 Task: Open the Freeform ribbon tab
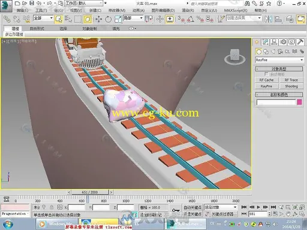[x=37, y=29]
